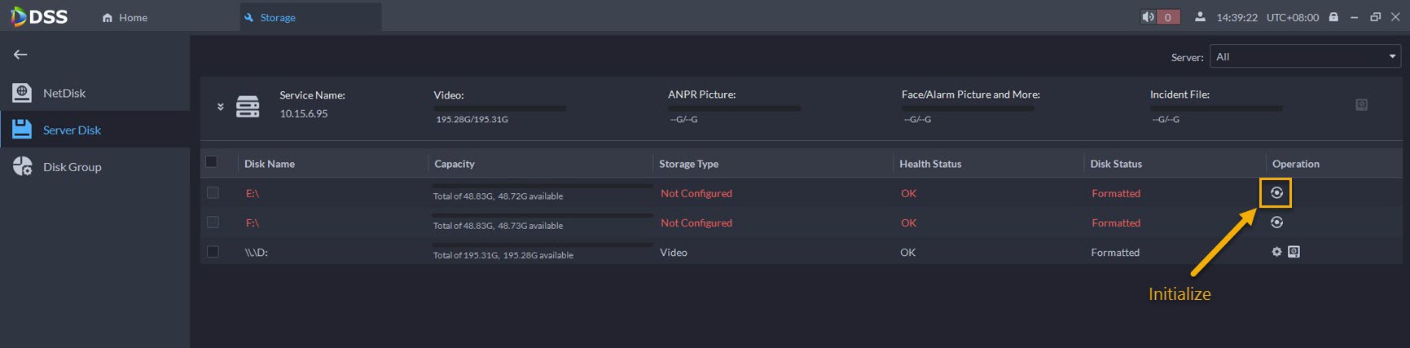The height and width of the screenshot is (348, 1410).
Task: Open NetDisk in the sidebar
Action: (64, 93)
